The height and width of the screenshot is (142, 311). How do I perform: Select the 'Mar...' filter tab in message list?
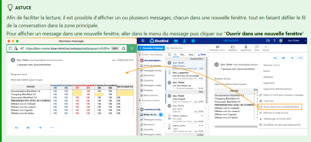[x=192, y=55]
